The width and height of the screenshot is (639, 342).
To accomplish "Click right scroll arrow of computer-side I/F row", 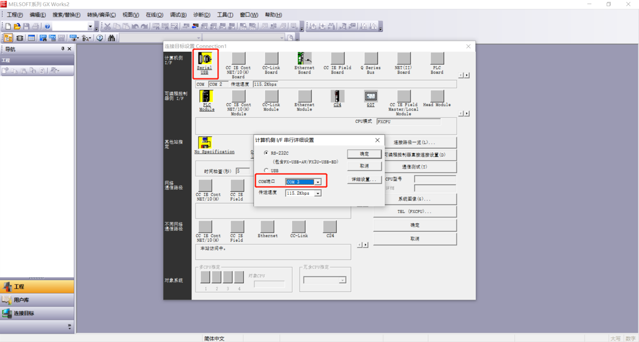I will tap(467, 75).
